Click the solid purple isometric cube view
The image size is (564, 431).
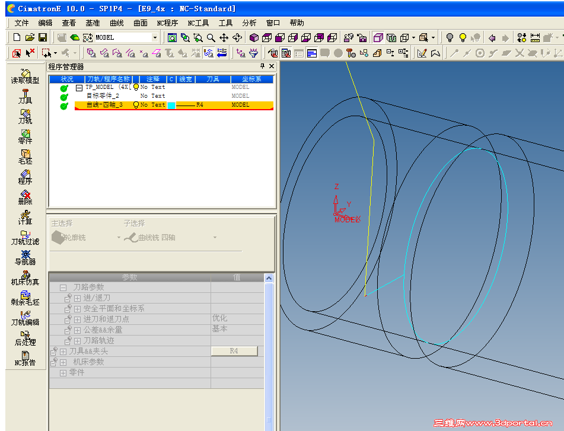(254, 37)
